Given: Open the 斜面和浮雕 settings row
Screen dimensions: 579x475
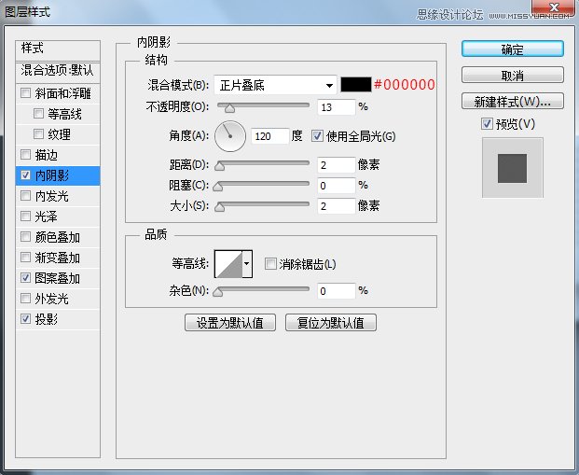Looking at the screenshot, I should [x=58, y=93].
